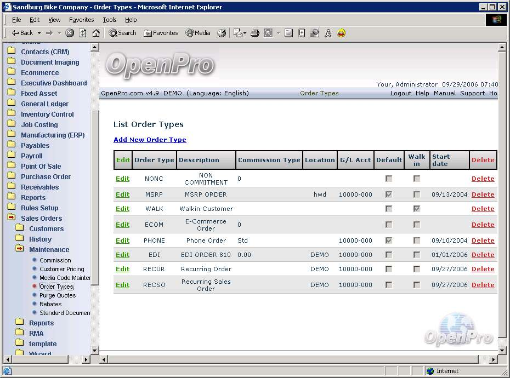Click the smiley face toolbar icon
Viewport: 510px width, 378px height.
[341, 33]
